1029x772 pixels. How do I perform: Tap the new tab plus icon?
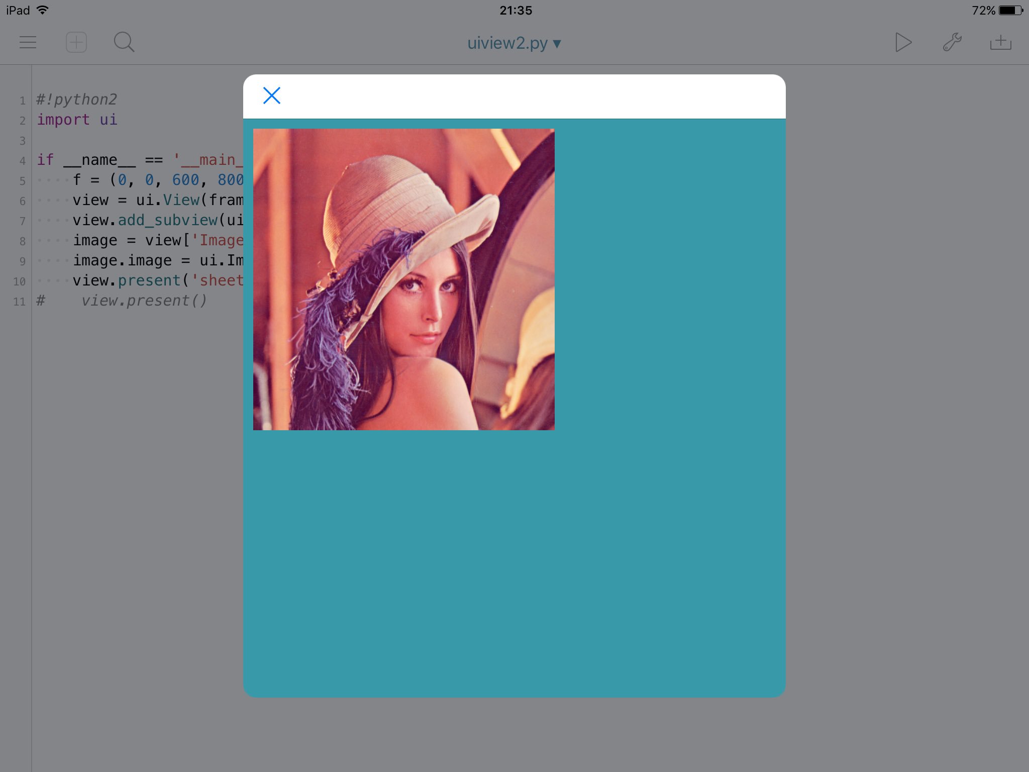(76, 43)
